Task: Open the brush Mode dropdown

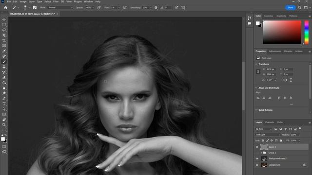Action: coord(60,8)
